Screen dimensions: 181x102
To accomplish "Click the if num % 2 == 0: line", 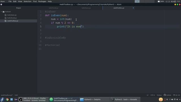I will (x=63, y=23).
